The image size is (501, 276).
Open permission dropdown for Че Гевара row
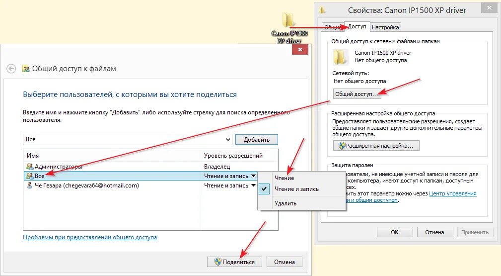(253, 185)
